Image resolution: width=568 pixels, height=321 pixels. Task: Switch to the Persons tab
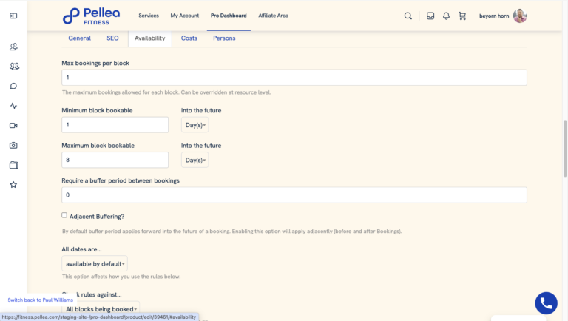click(224, 38)
